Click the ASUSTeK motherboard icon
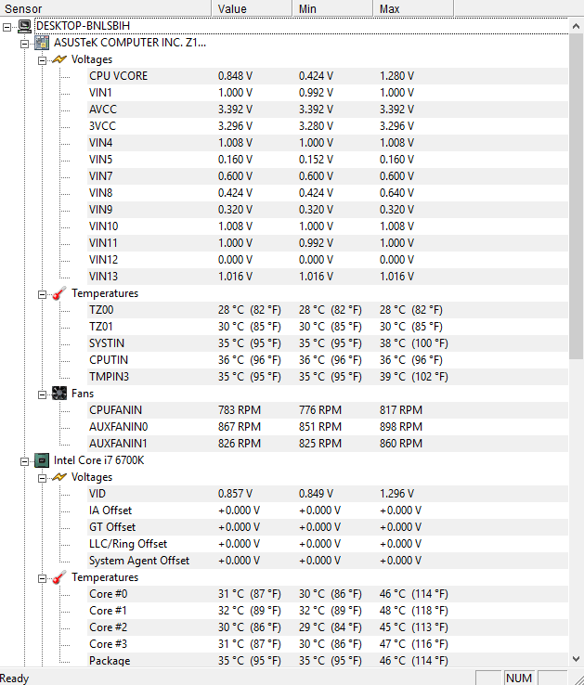The height and width of the screenshot is (685, 584). pos(42,43)
